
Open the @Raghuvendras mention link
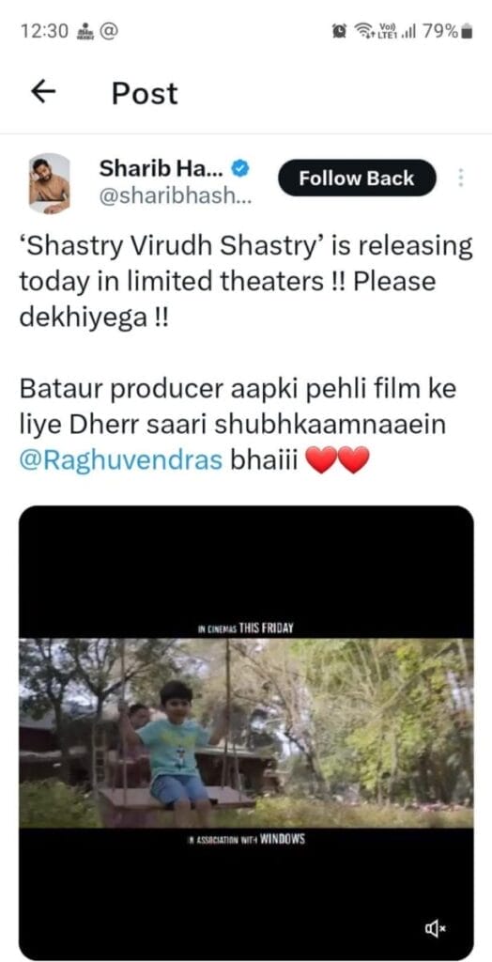(x=120, y=460)
